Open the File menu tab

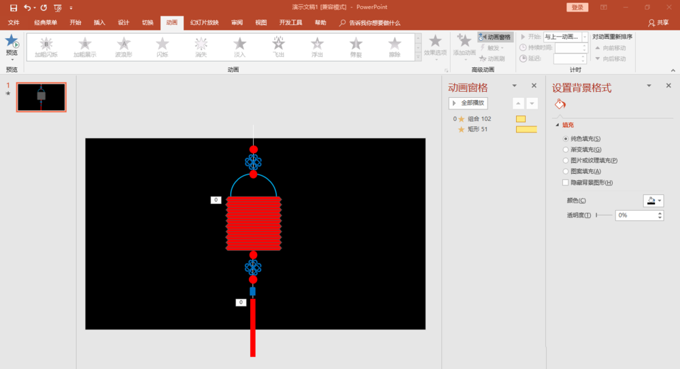(x=14, y=22)
